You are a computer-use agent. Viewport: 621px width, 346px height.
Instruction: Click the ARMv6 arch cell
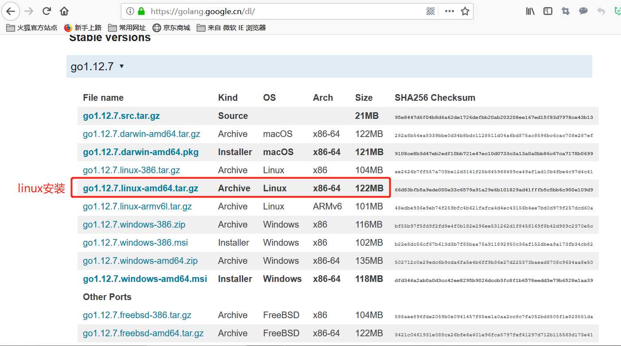point(327,206)
